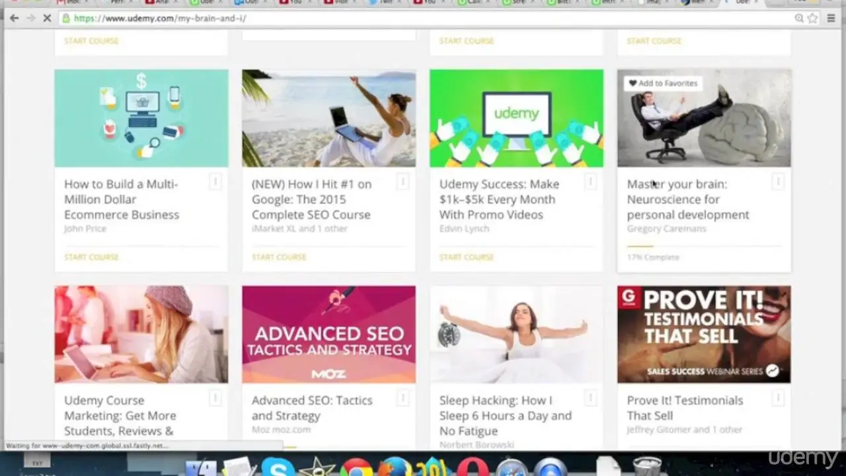Open 'Sleep Hacking' course title link
The width and height of the screenshot is (846, 476).
pos(505,415)
